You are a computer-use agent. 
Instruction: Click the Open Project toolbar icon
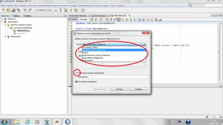pyautogui.click(x=14, y=10)
